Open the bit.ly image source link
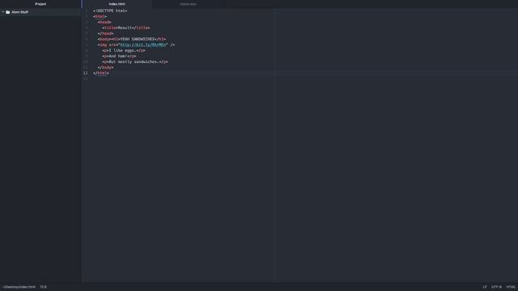Image resolution: width=518 pixels, height=291 pixels. pyautogui.click(x=143, y=45)
